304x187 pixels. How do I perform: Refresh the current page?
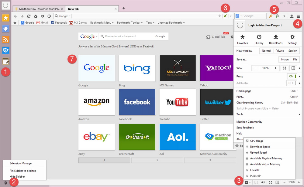[29, 16]
